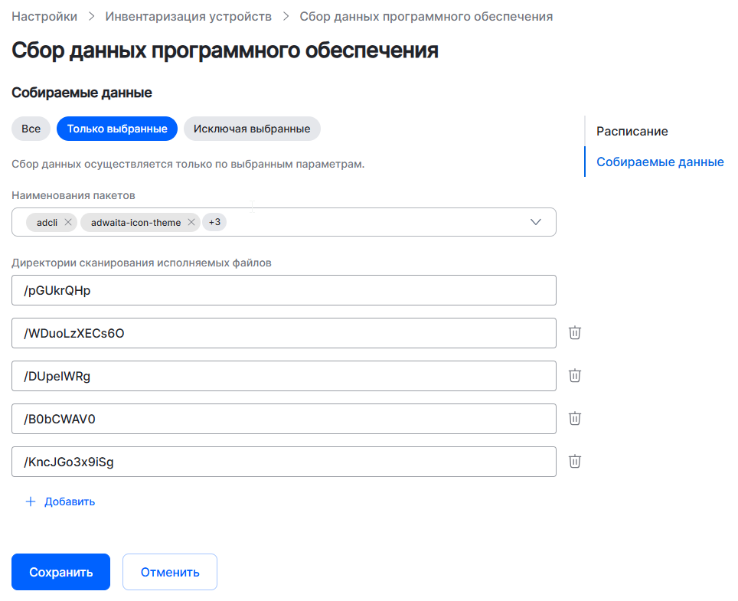
Task: Select the Только выбранные mode
Action: 117,129
